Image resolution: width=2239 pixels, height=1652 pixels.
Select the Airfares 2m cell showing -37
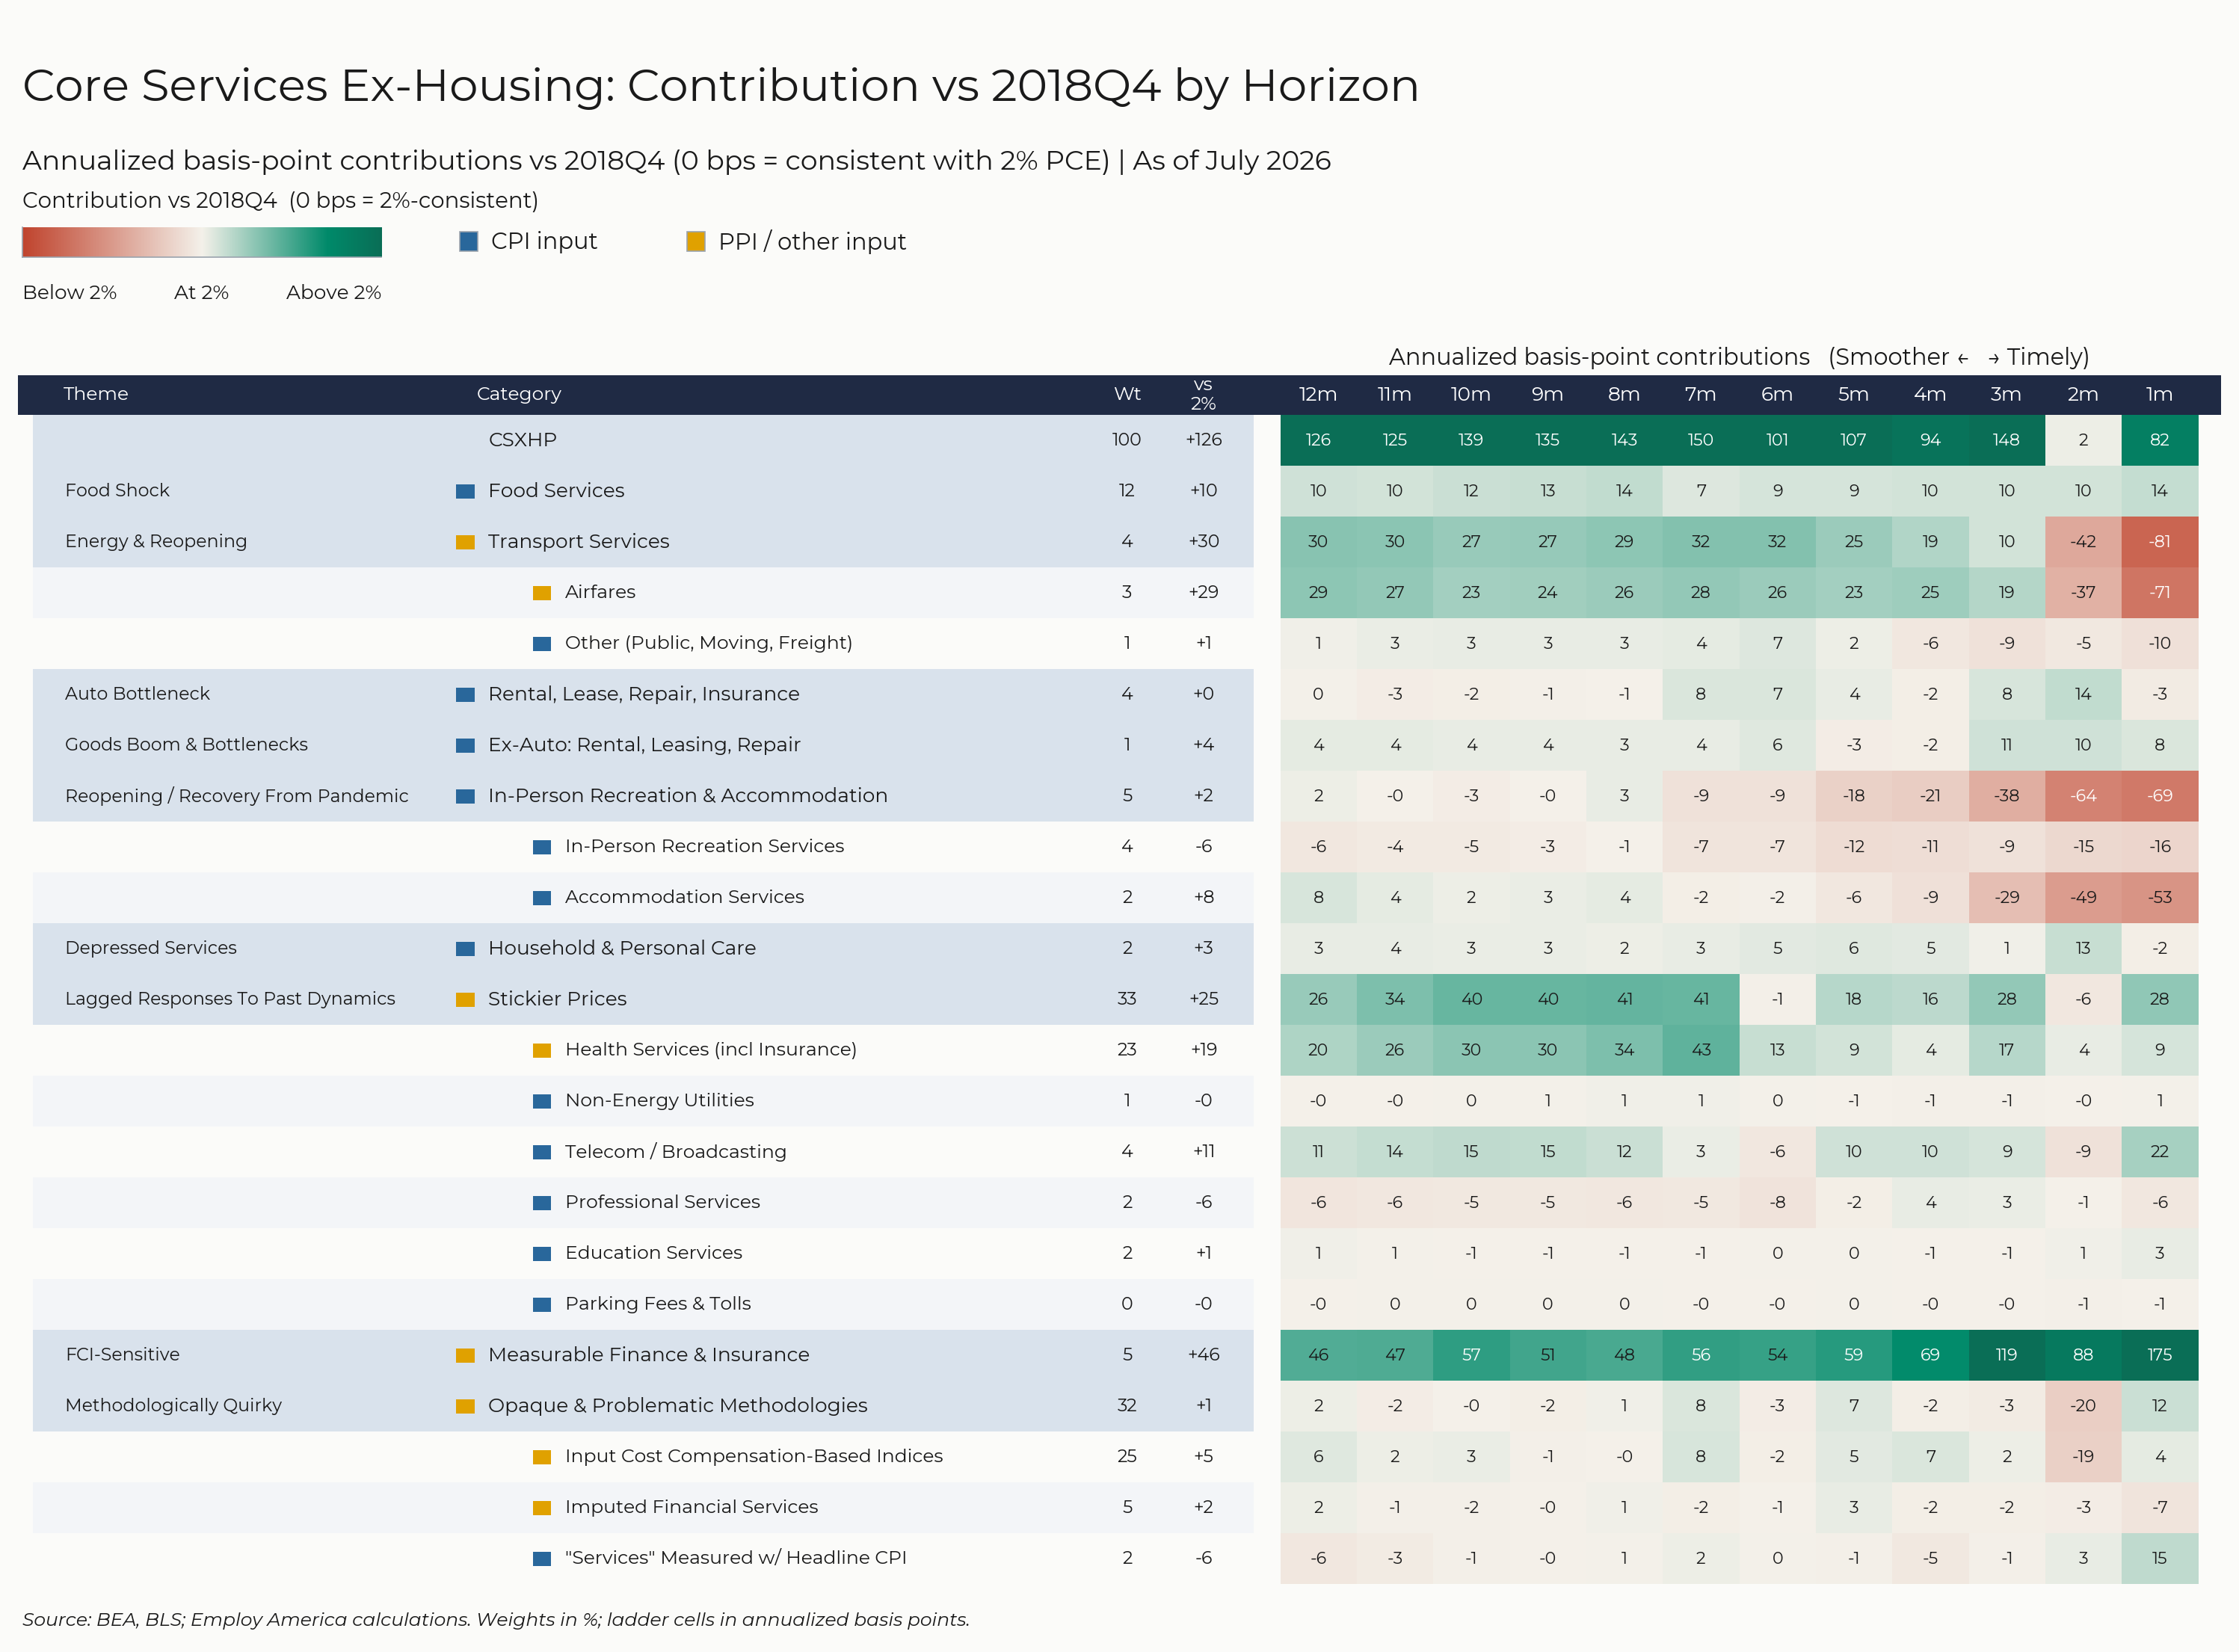pyautogui.click(x=2083, y=593)
